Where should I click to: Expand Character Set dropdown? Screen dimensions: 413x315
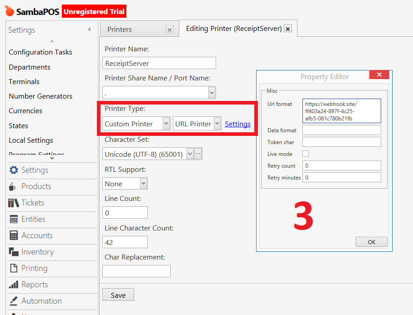click(x=190, y=154)
